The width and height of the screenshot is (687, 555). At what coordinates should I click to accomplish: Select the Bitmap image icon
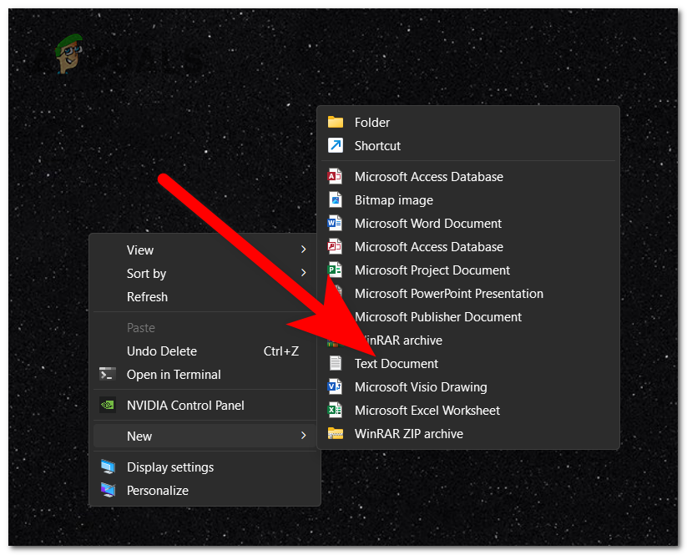[x=336, y=199]
